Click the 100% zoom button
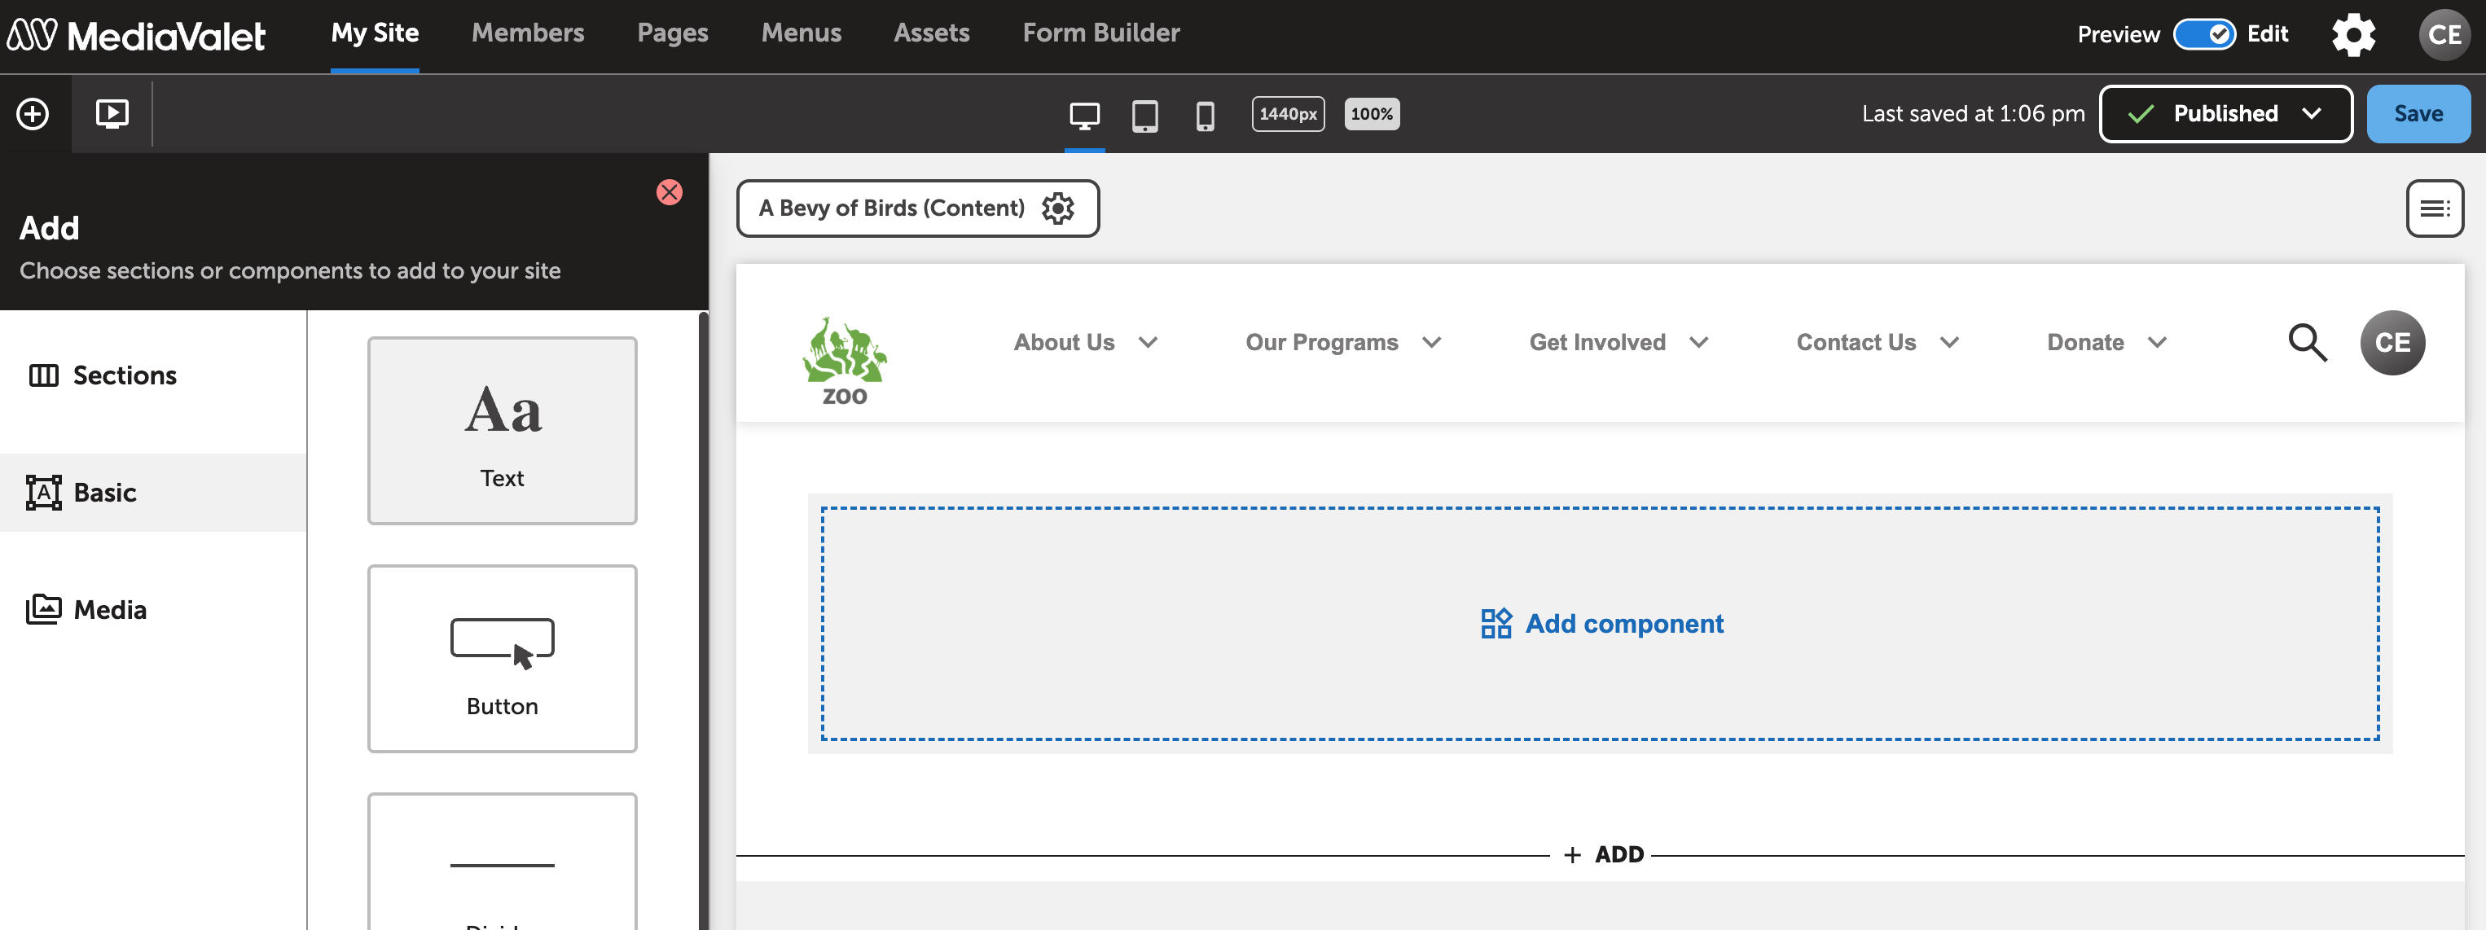Screen dimensions: 2486x930 coord(1372,114)
